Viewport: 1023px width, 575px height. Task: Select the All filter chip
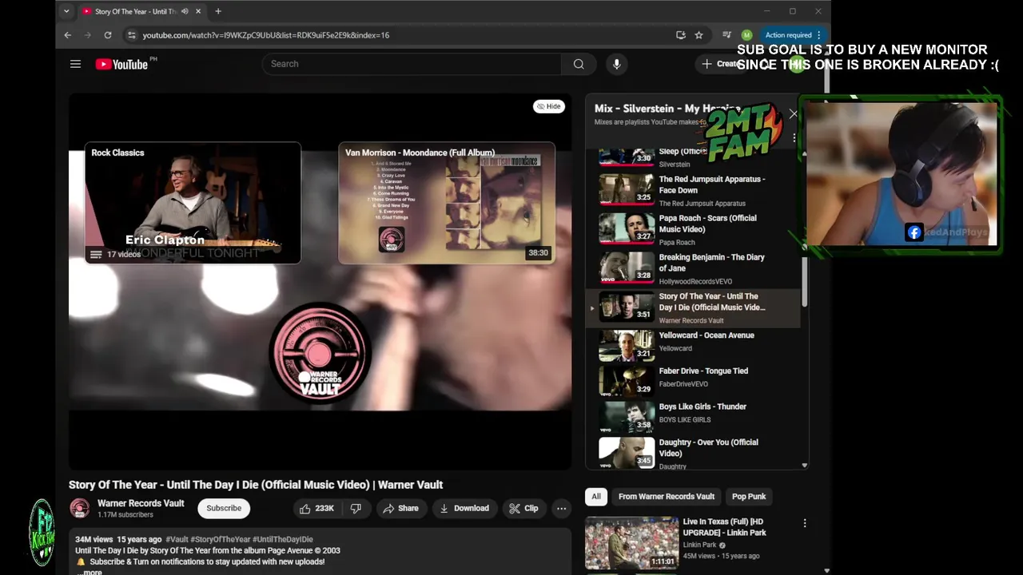(596, 497)
